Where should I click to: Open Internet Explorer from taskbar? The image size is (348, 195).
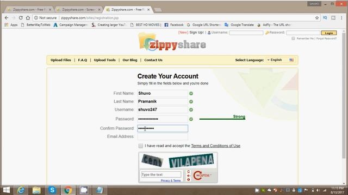click(x=21, y=190)
